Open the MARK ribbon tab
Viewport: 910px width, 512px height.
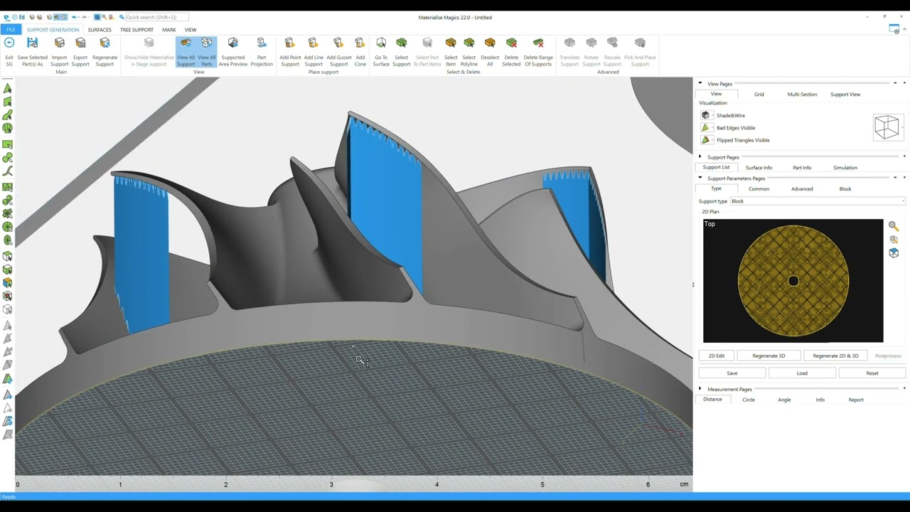[x=168, y=30]
